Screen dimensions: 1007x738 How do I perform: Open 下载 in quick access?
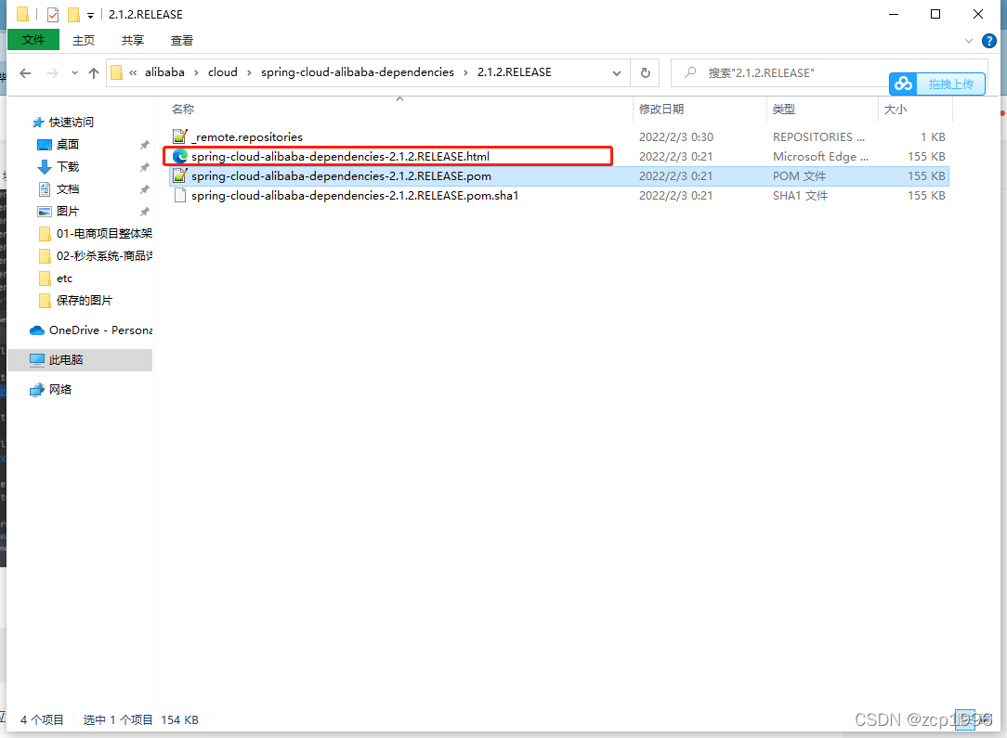click(68, 167)
